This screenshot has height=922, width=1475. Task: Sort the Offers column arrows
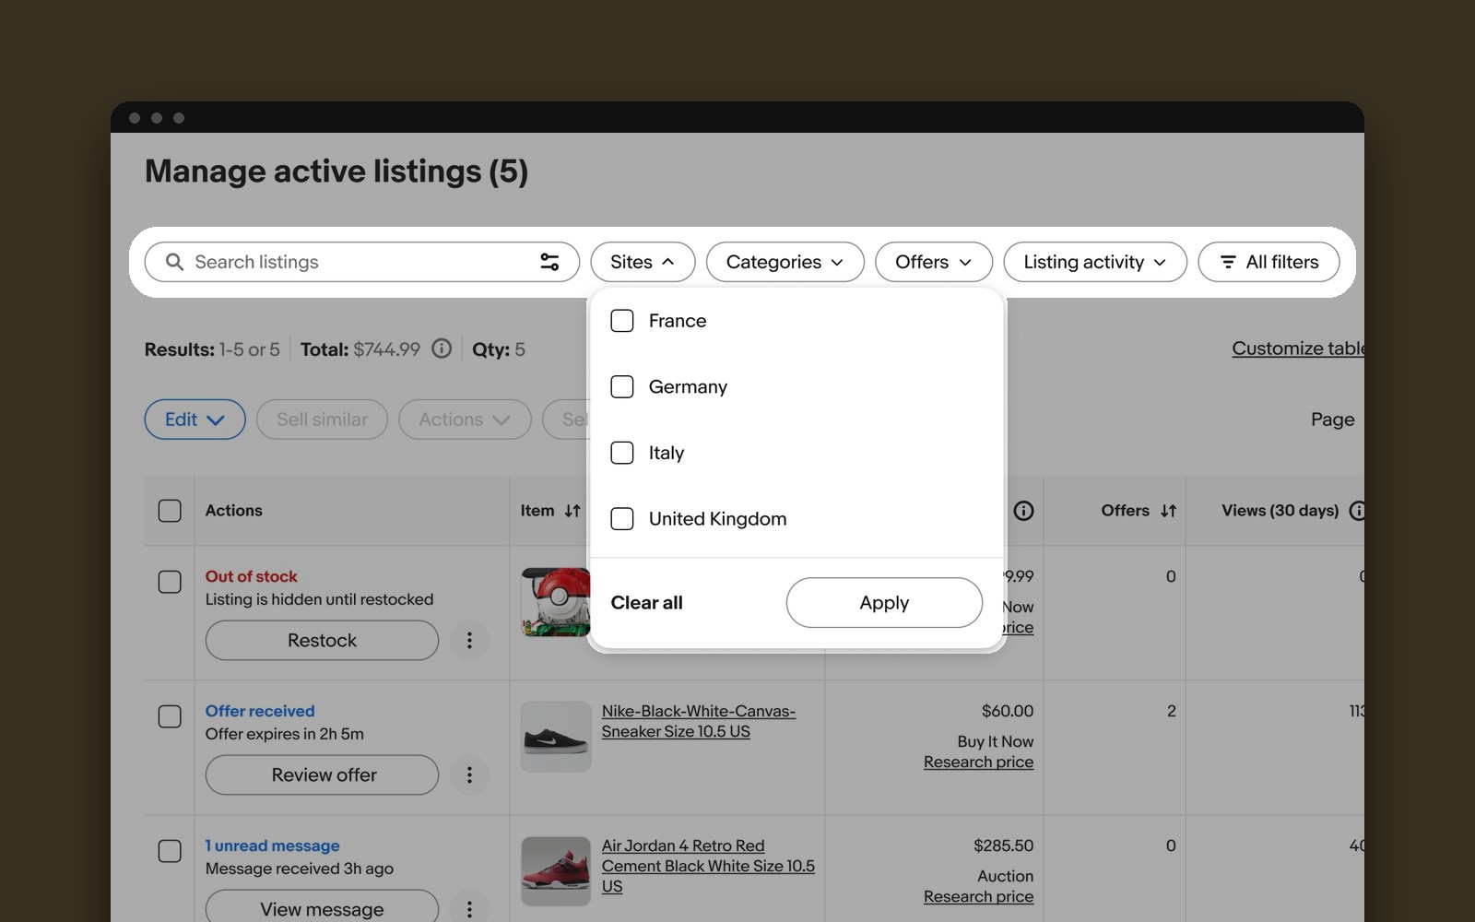coord(1168,511)
